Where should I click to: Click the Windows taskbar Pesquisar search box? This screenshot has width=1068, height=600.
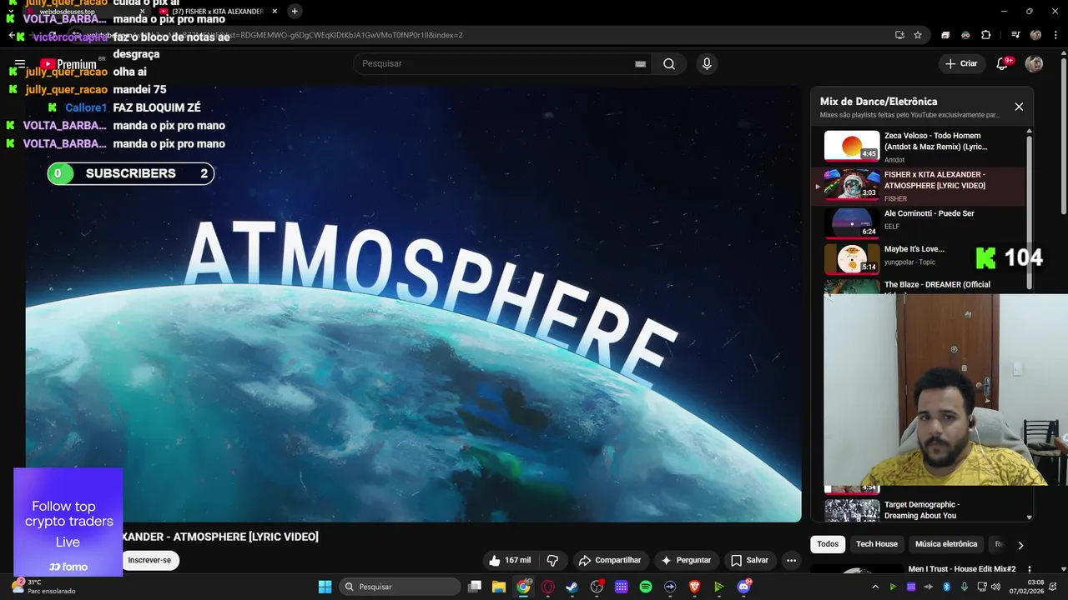400,587
